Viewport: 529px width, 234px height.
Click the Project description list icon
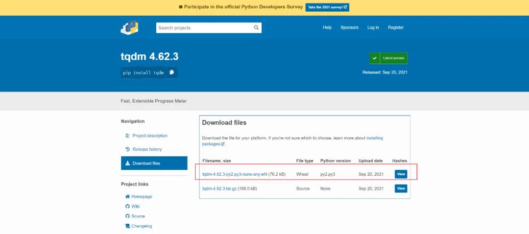(x=127, y=136)
